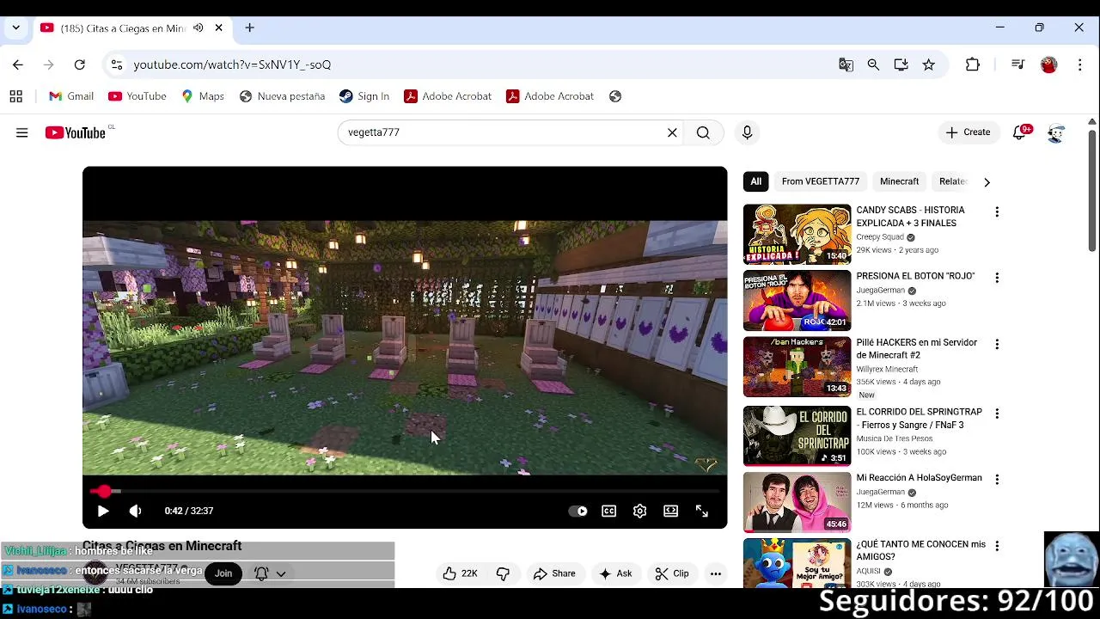This screenshot has width=1100, height=619.
Task: Open CANDY SCABS video thumbnail
Action: tap(797, 234)
